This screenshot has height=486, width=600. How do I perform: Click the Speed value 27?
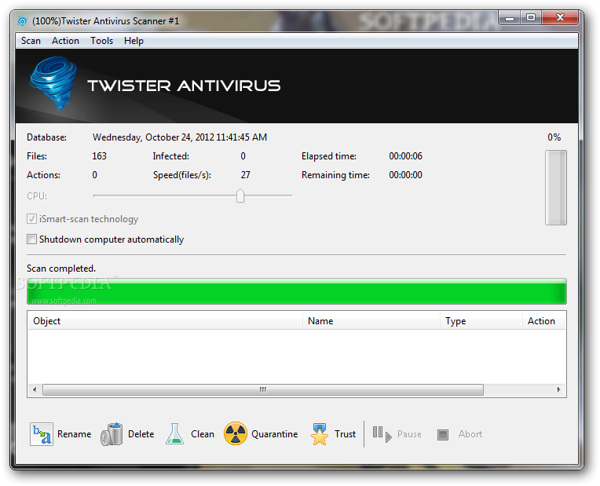pos(245,175)
